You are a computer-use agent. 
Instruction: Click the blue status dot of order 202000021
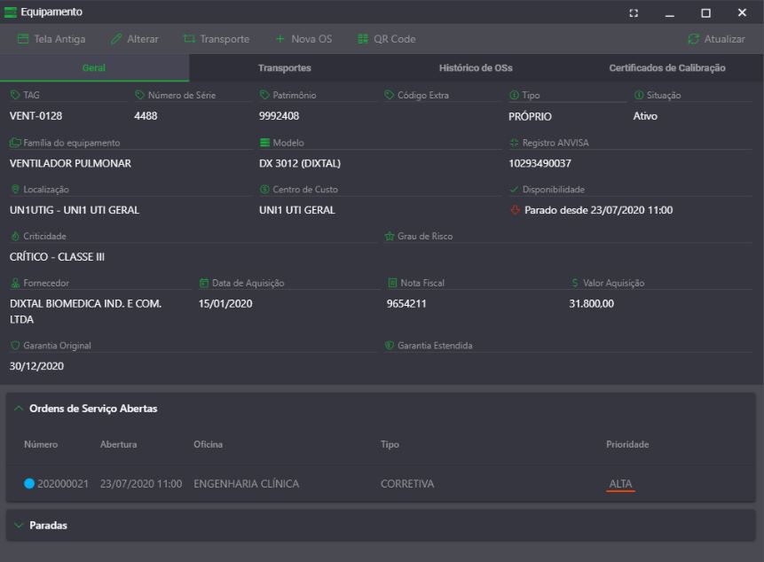pyautogui.click(x=29, y=484)
